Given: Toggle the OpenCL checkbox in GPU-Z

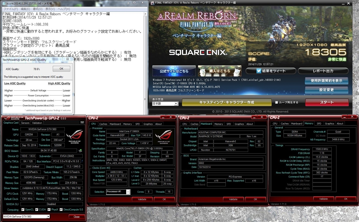Looking at the screenshot, I should pos(23,209).
